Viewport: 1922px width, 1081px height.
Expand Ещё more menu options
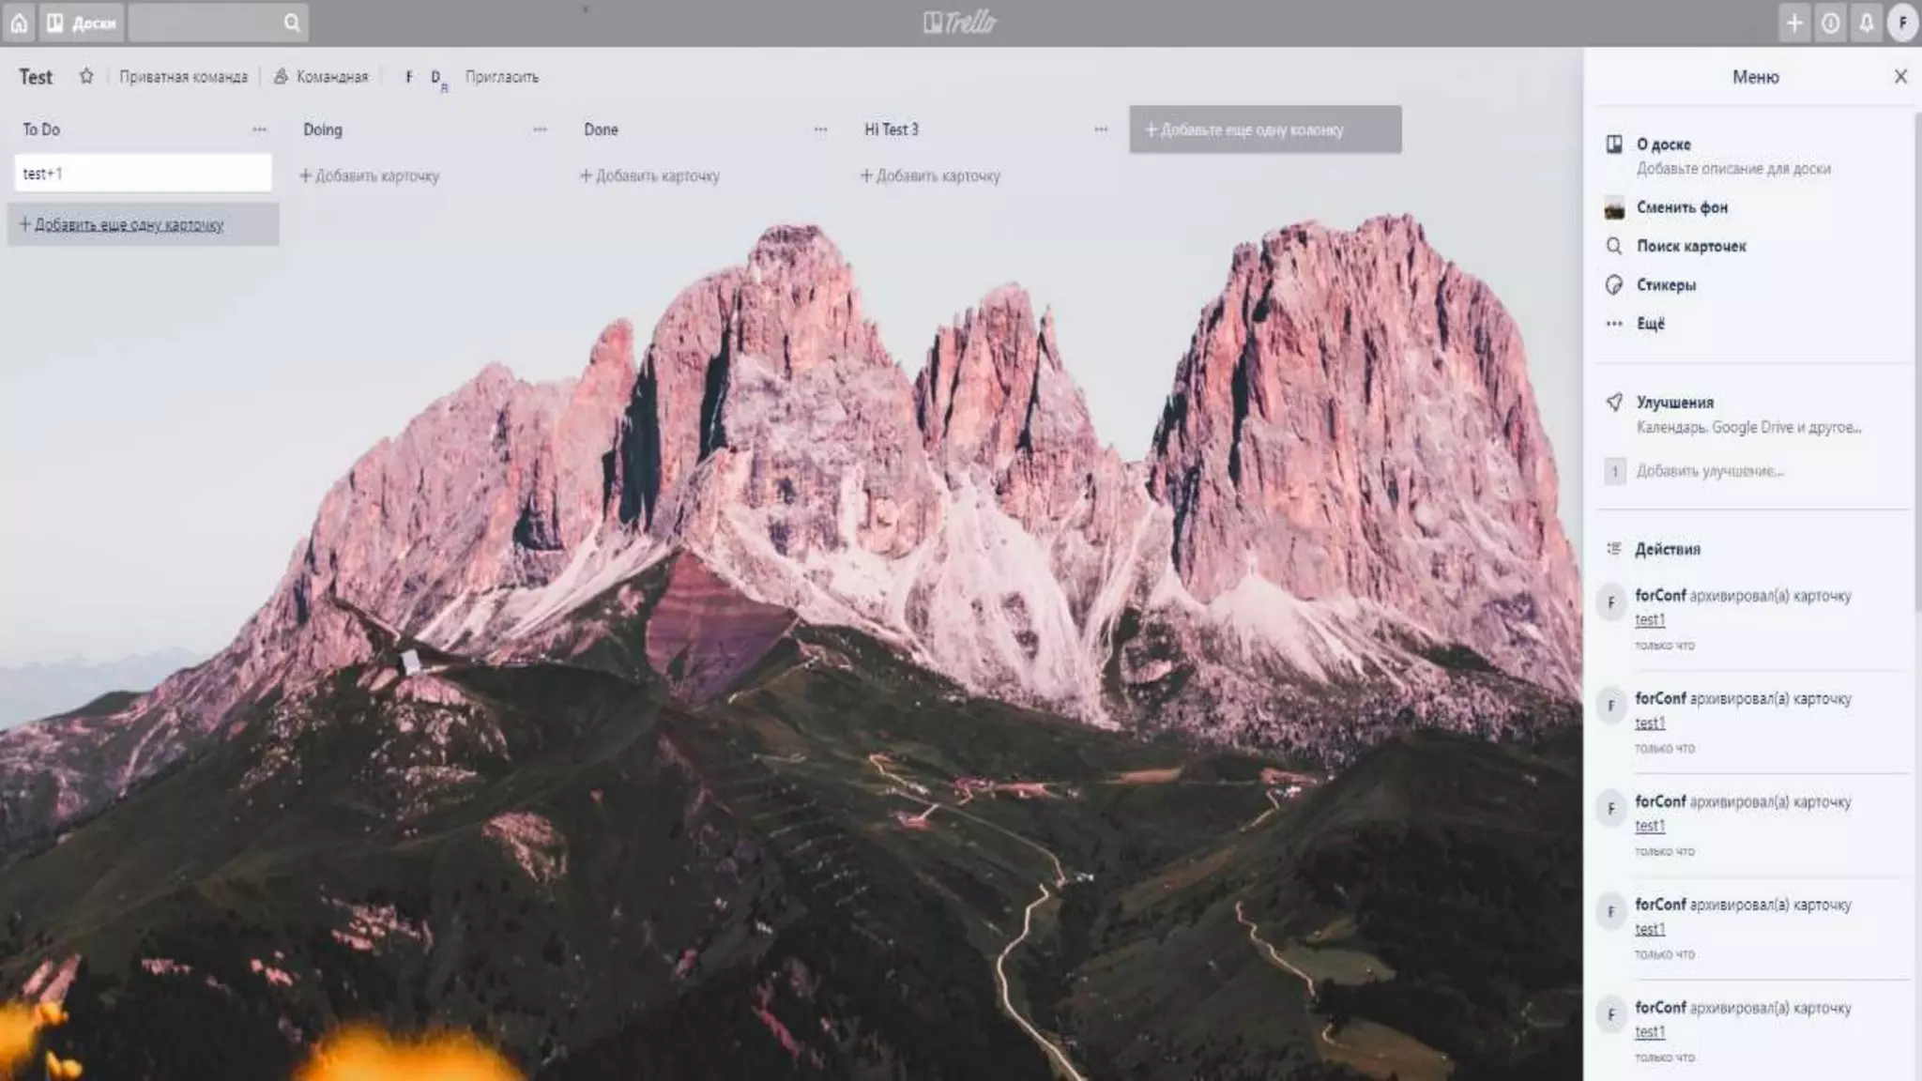point(1650,323)
